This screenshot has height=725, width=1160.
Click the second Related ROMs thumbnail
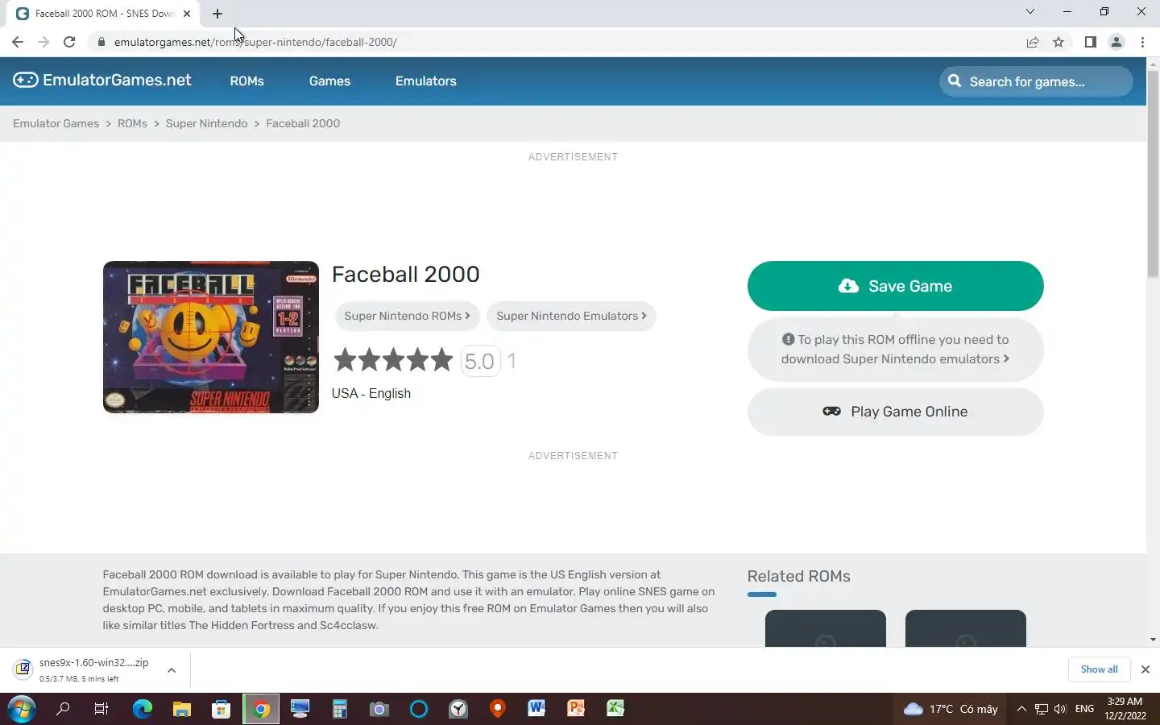965,628
